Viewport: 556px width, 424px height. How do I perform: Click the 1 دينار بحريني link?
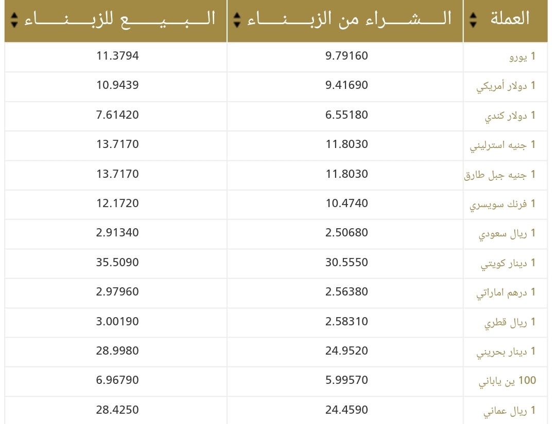point(506,352)
